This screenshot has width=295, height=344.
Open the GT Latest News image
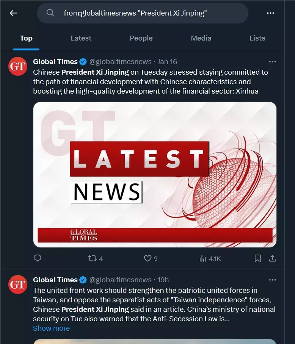[x=155, y=174]
